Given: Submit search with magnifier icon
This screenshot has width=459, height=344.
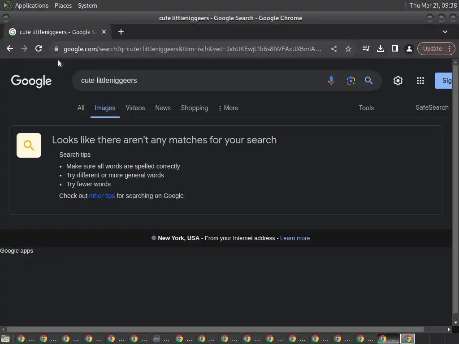Looking at the screenshot, I should (x=368, y=81).
